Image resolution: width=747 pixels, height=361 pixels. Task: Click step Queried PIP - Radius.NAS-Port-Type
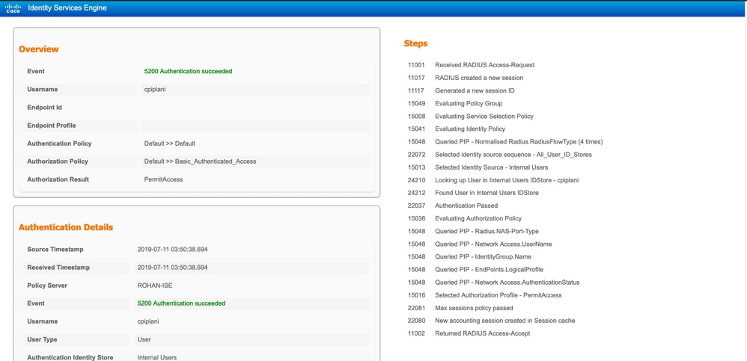474,232
